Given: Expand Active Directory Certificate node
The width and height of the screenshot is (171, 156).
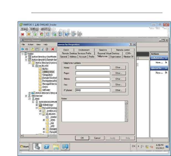Looking at the screenshot, I should [26, 57].
